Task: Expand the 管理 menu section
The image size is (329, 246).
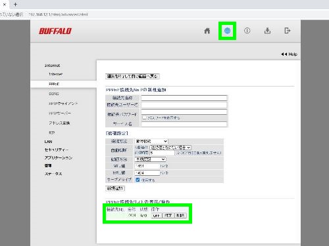Action: tap(48, 165)
